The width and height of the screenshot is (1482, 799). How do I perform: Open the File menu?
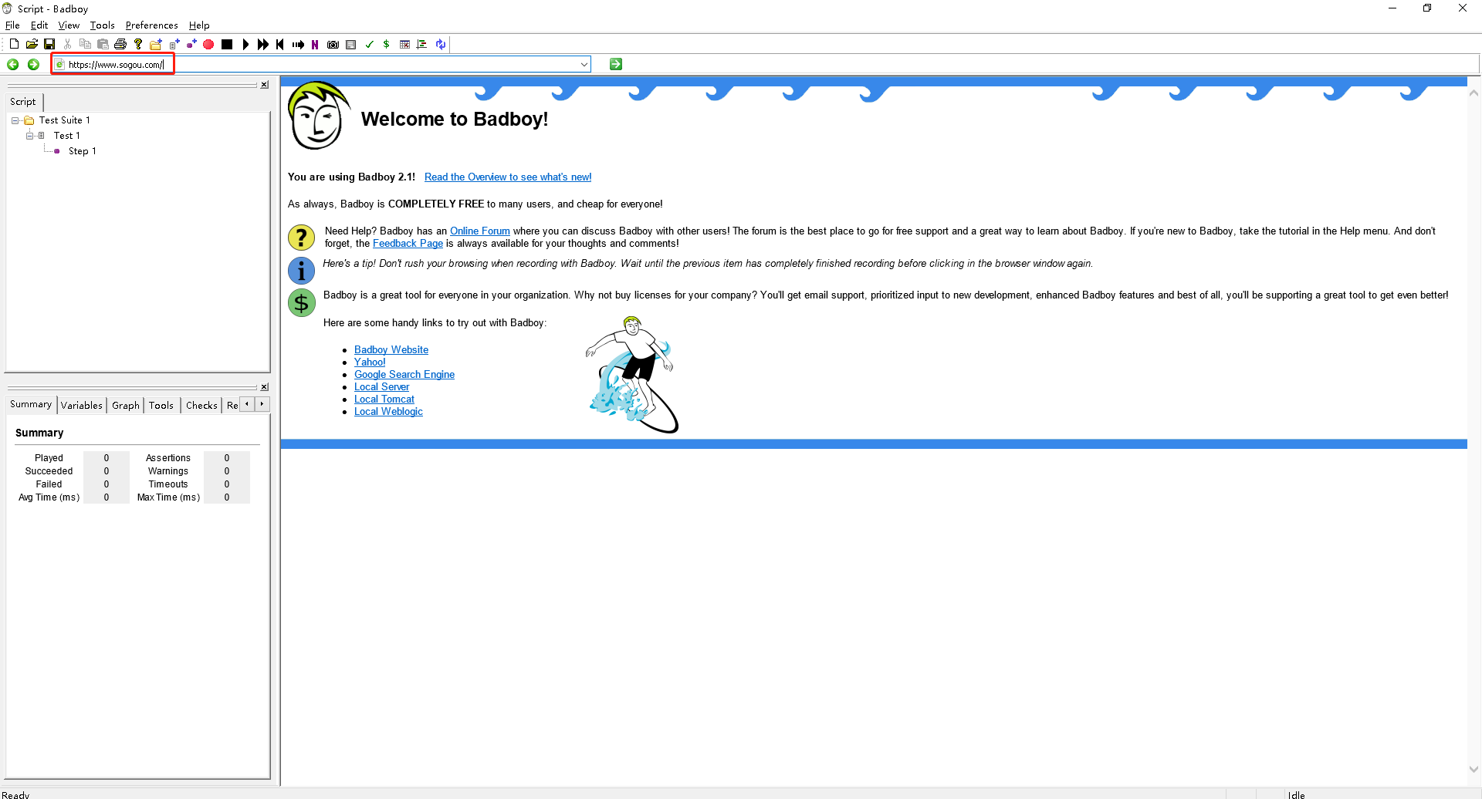[12, 25]
